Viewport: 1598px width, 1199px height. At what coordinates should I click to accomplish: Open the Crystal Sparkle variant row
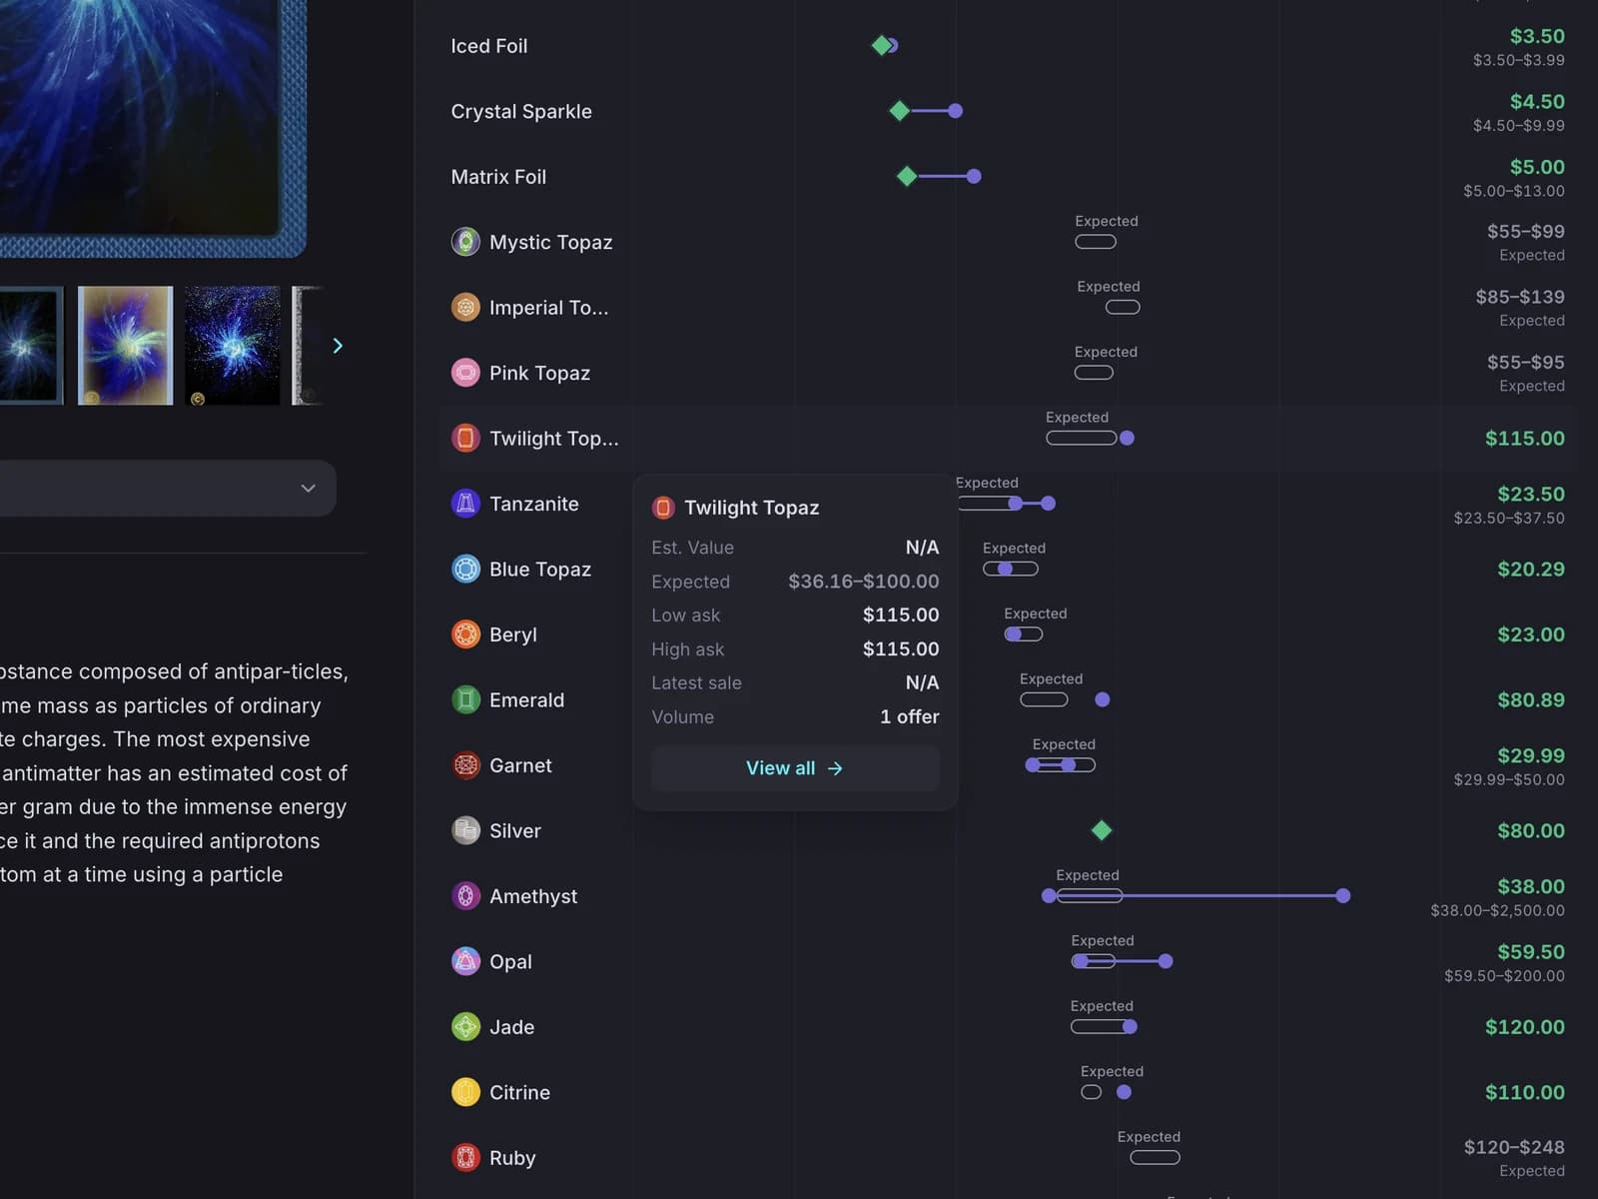[1007, 111]
